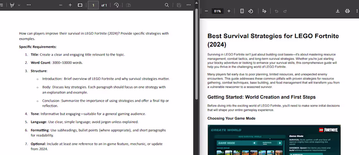Click the bold 'Tone' label
Image resolution: width=359 pixels, height=155 pixels.
pos(35,114)
